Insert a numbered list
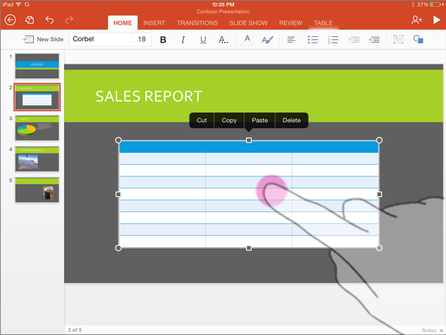446x335 pixels. pos(333,40)
